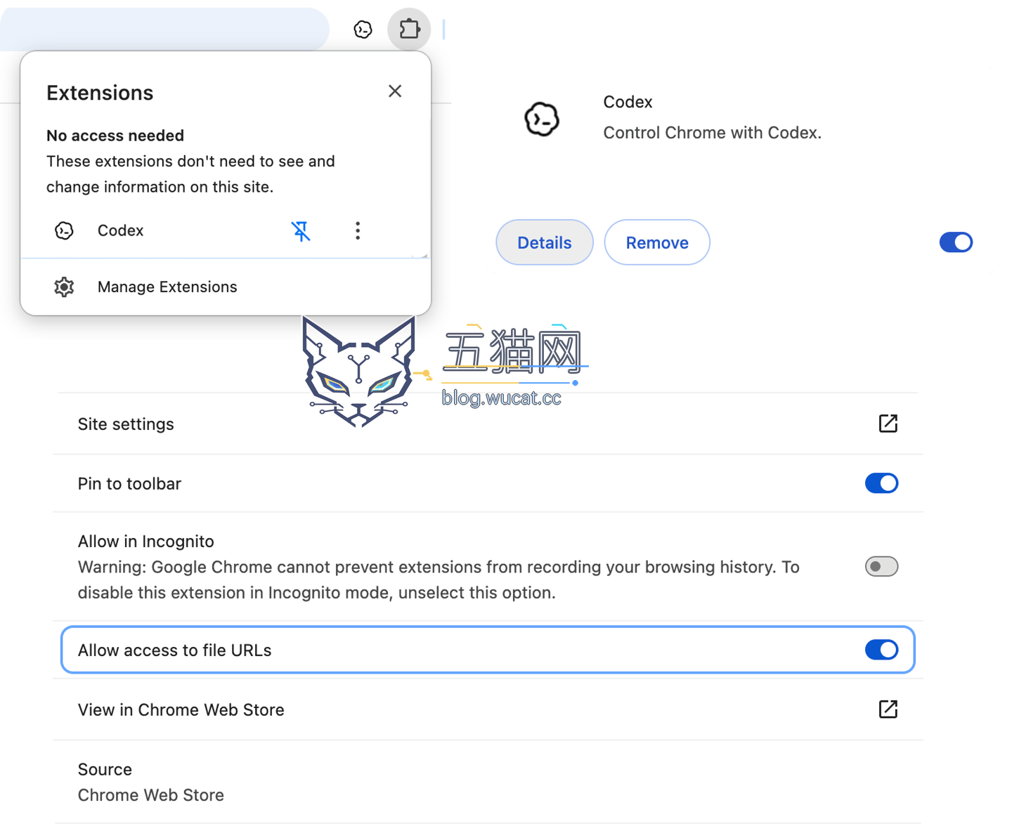Enable Allow in Incognito switch
Viewport: 1012px width, 838px height.
click(x=881, y=566)
